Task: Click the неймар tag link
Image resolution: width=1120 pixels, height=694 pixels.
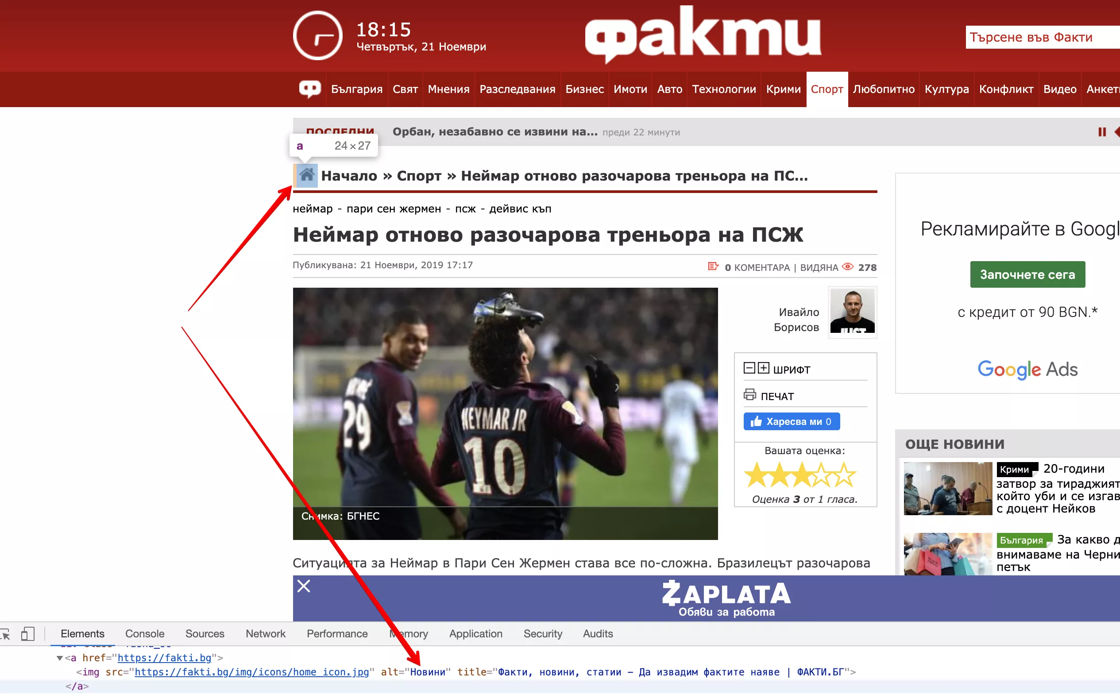Action: tap(313, 209)
